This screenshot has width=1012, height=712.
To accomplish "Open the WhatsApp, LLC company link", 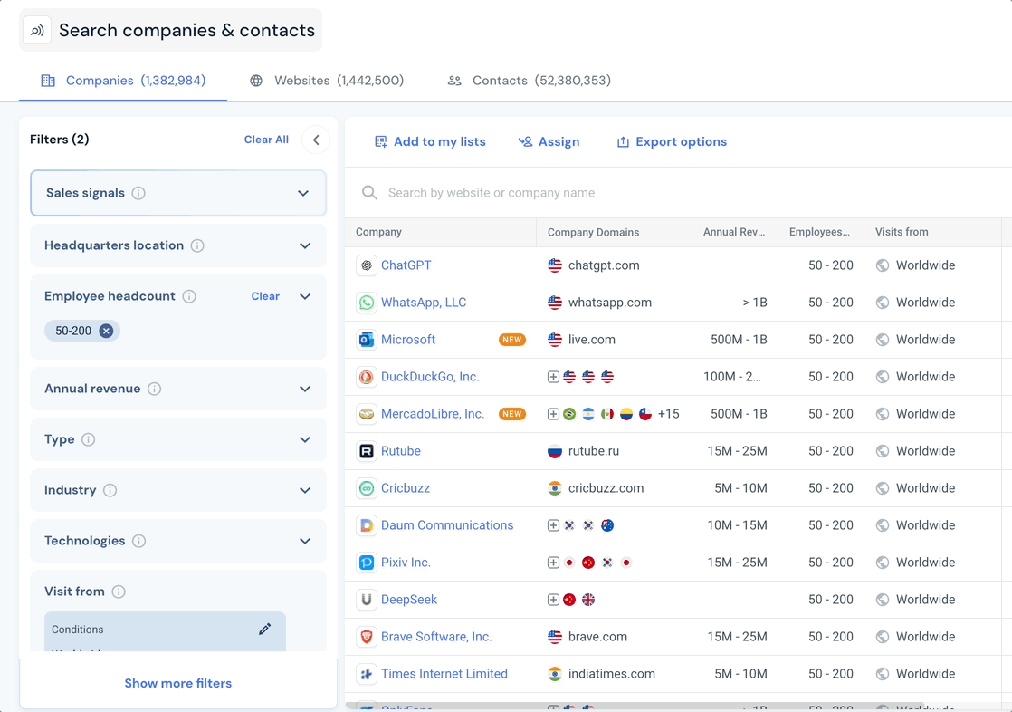I will click(x=424, y=303).
